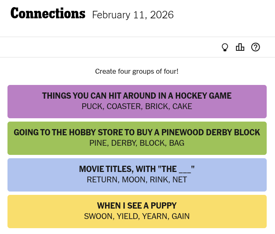Select the green Pinewood Derby category heading
The width and height of the screenshot is (275, 234).
pos(137,132)
